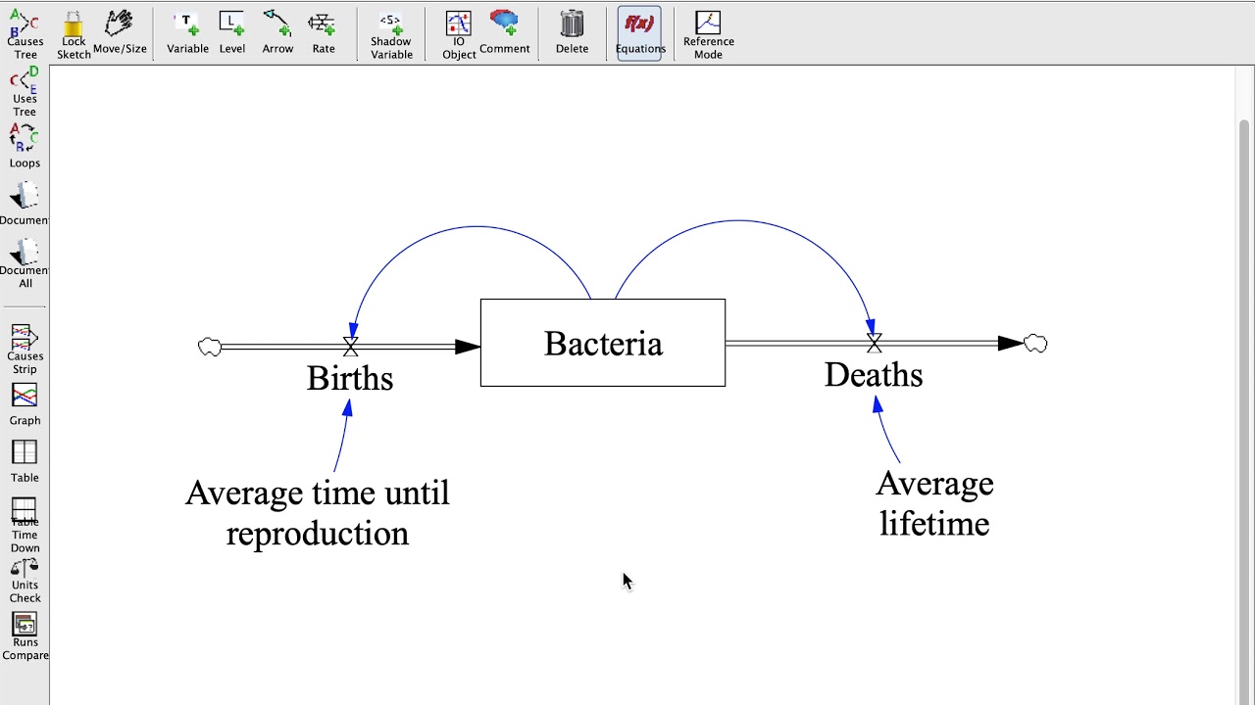Open the Causes Tree tool

[x=24, y=36]
